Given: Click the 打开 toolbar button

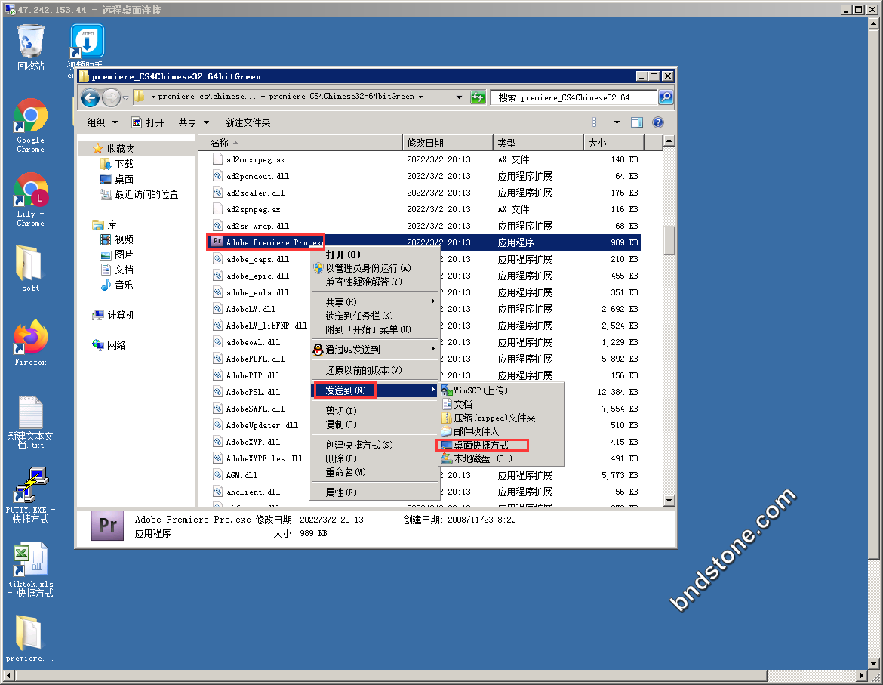Looking at the screenshot, I should point(148,122).
